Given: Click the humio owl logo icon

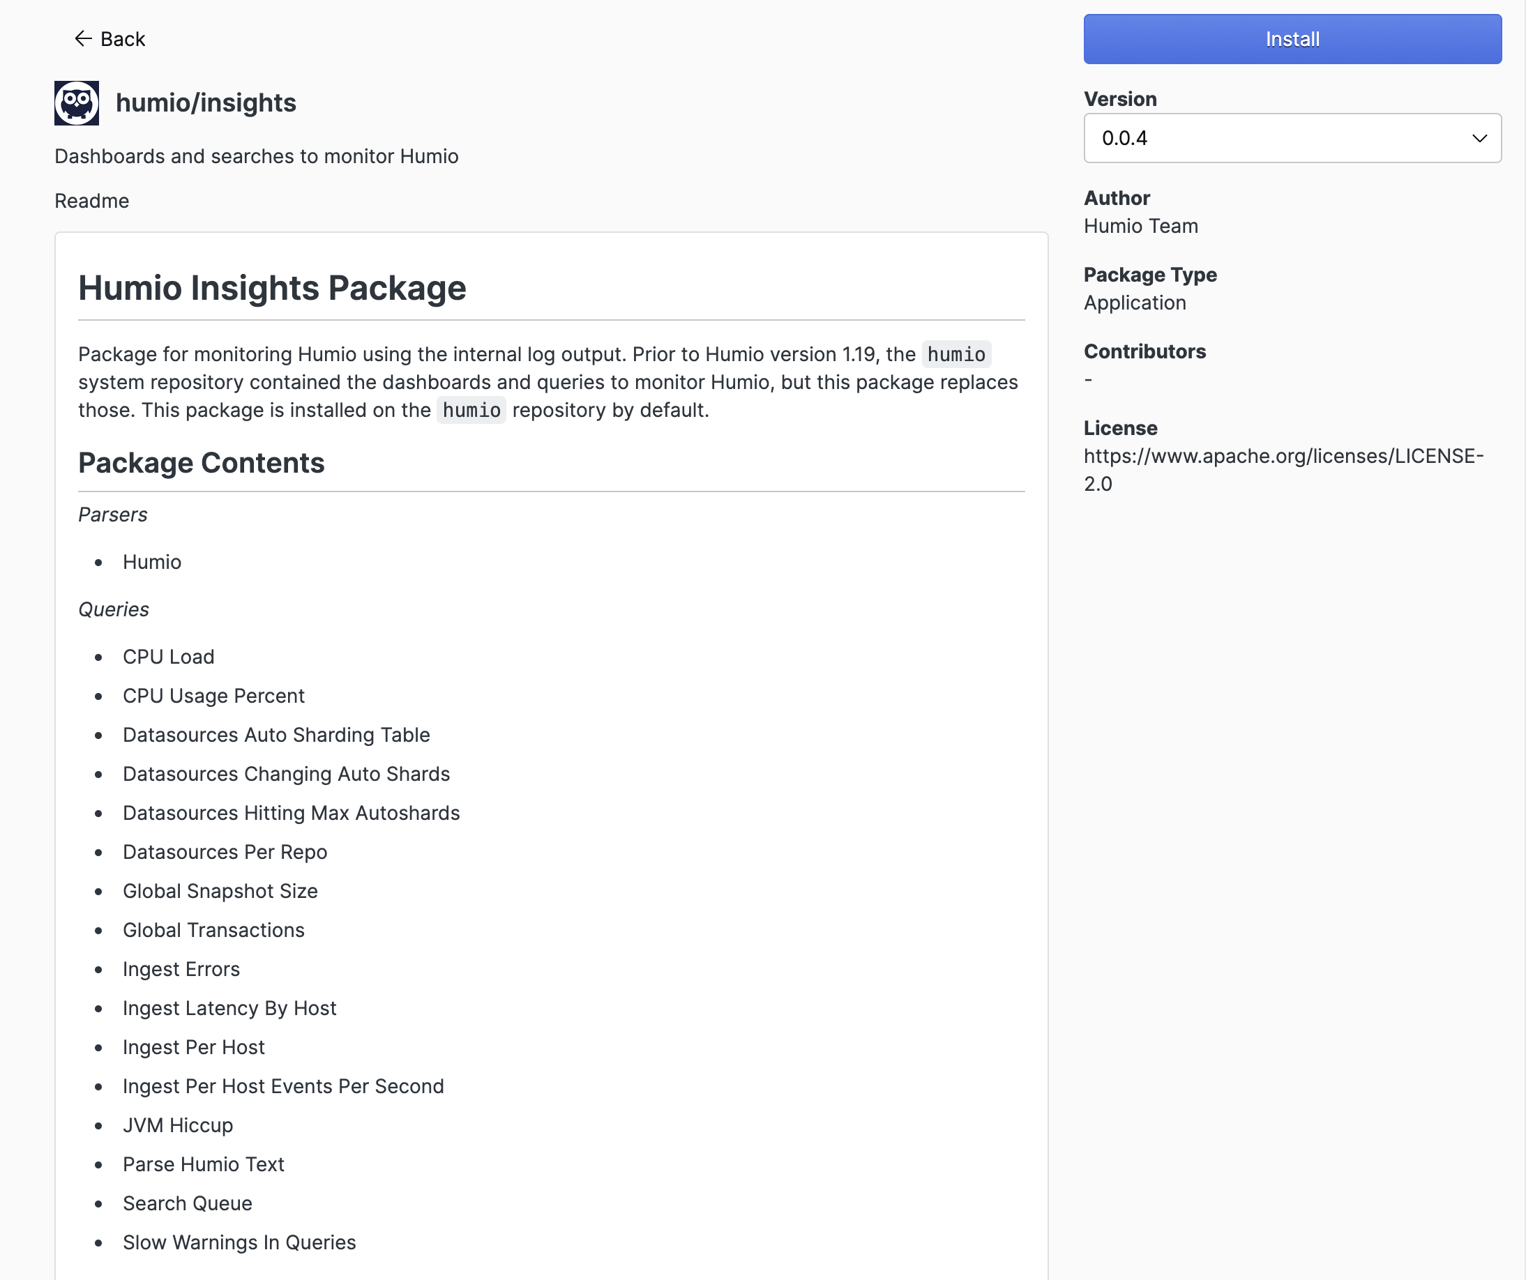Looking at the screenshot, I should tap(76, 103).
